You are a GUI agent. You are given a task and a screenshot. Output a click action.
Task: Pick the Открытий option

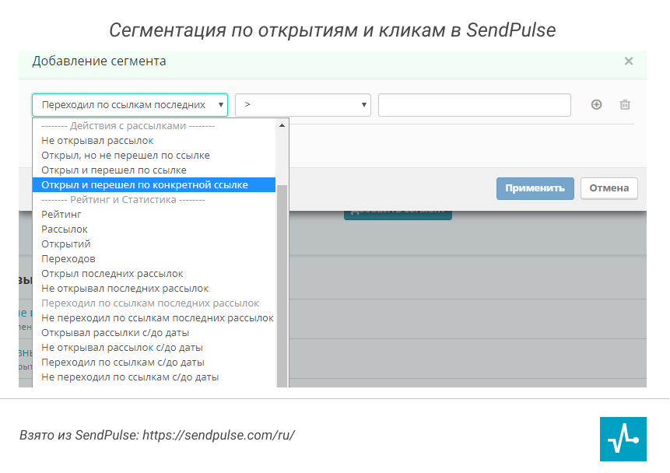pos(154,244)
